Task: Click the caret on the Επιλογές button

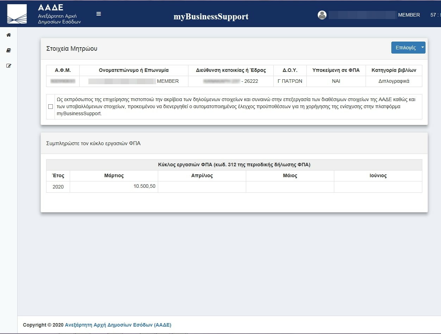Action: 422,47
